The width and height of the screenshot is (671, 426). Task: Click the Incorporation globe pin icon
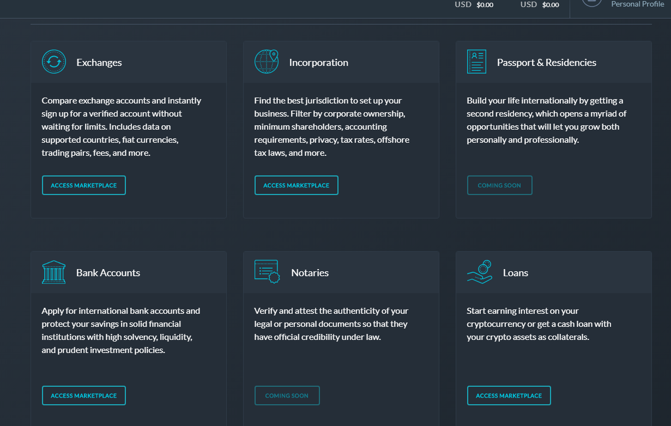point(267,62)
